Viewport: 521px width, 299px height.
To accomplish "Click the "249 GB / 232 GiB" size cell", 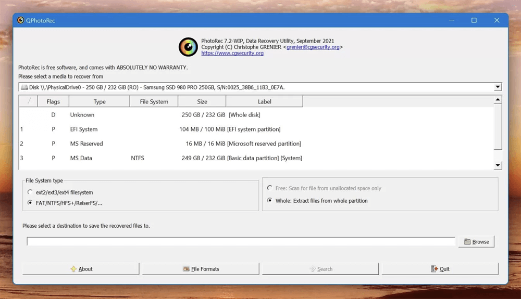I will [203, 158].
